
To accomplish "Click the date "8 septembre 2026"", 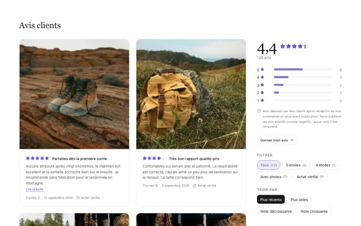I will pyautogui.click(x=175, y=186).
